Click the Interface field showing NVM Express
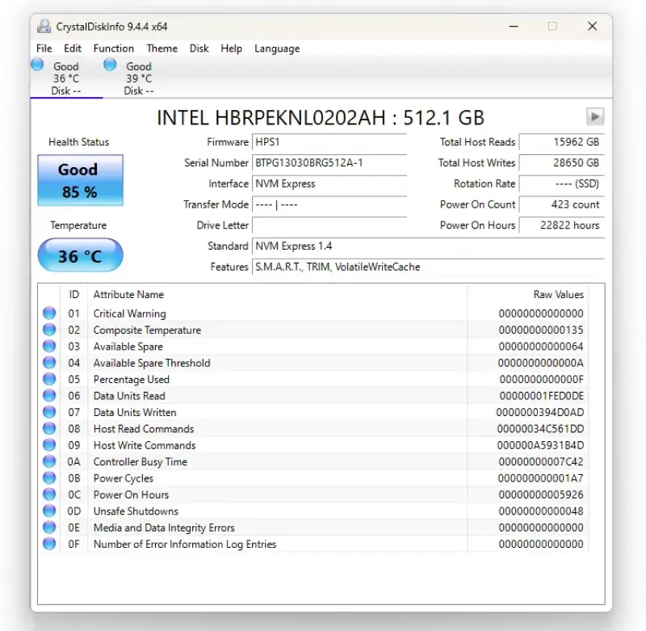 click(x=329, y=184)
